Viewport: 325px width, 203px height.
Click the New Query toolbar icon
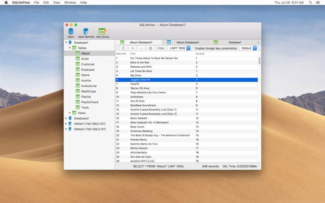pyautogui.click(x=102, y=32)
